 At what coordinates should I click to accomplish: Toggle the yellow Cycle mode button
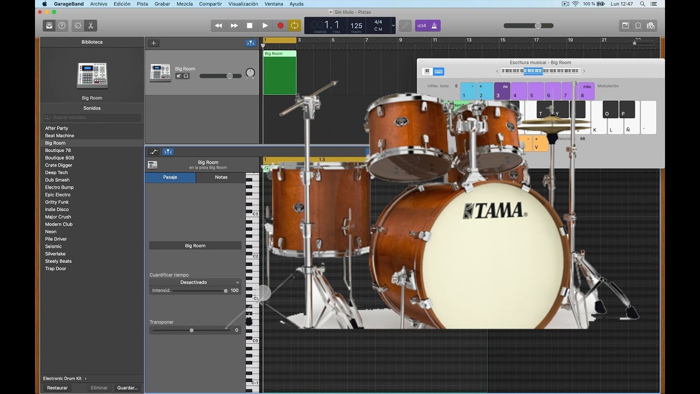point(295,26)
